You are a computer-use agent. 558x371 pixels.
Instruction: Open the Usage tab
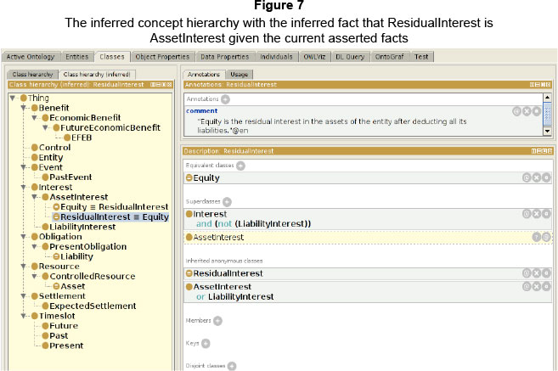click(x=240, y=75)
